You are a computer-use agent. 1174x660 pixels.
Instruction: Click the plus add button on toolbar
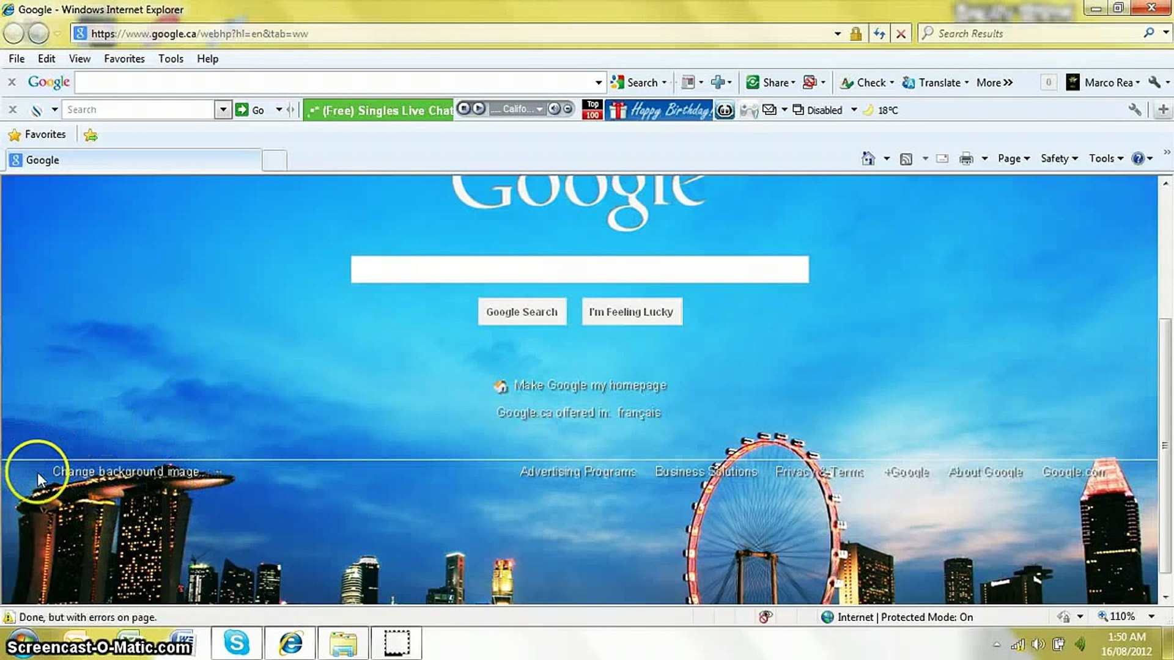(x=1163, y=110)
